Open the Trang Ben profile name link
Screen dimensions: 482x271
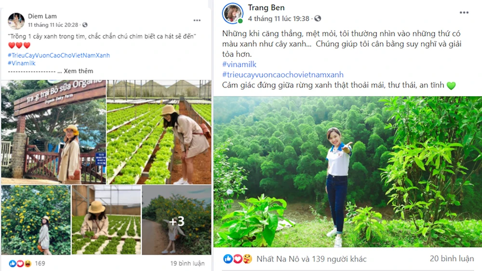tap(266, 8)
